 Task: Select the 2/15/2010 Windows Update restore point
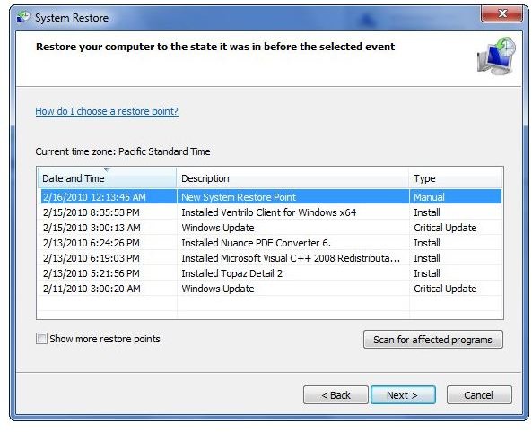pos(271,228)
